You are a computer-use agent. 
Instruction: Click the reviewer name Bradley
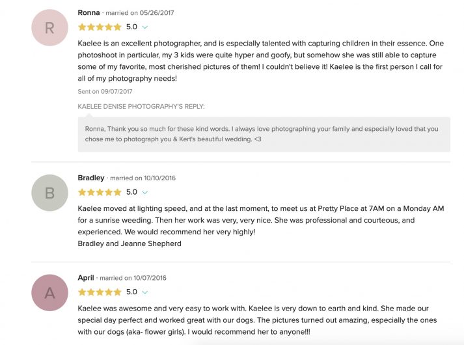pyautogui.click(x=91, y=178)
